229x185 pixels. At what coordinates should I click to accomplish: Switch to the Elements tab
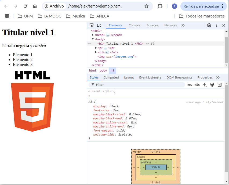(x=115, y=25)
